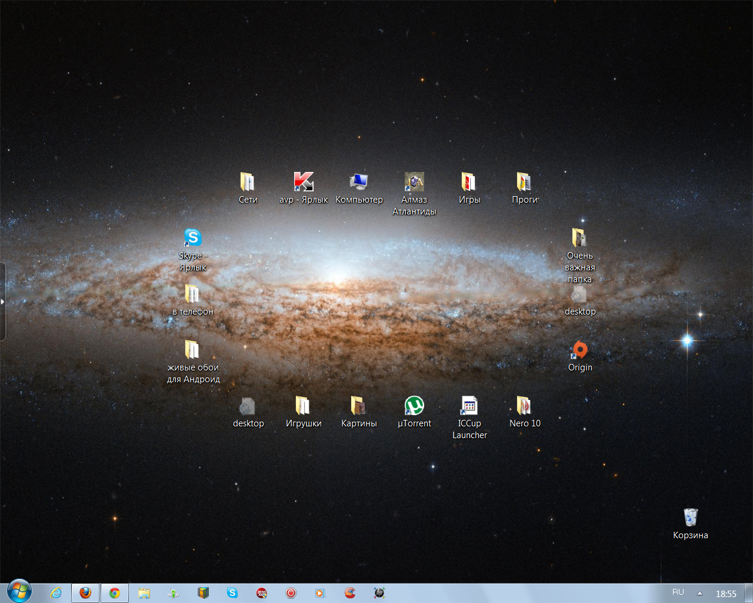Viewport: 753px width, 603px height.
Task: Select the Nero 10 folder icon
Action: tap(524, 406)
